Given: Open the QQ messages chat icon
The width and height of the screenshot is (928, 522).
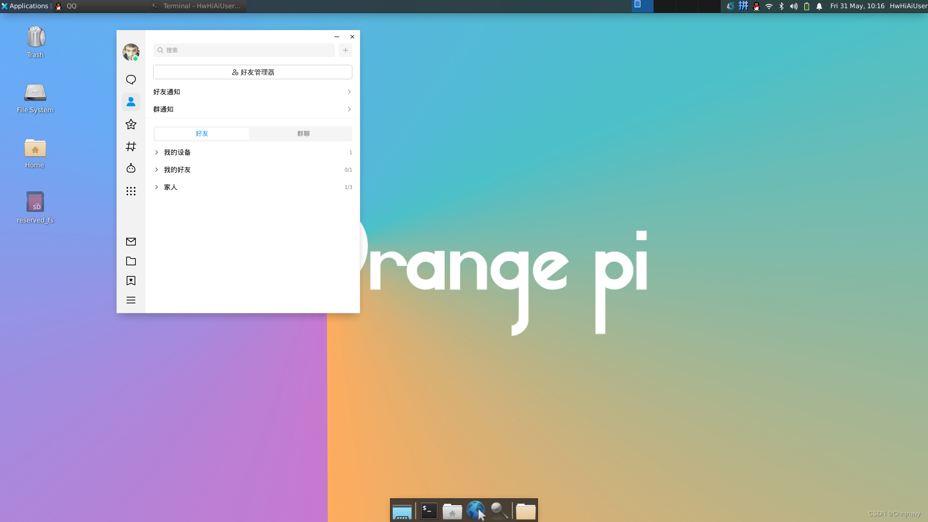Looking at the screenshot, I should [x=131, y=79].
